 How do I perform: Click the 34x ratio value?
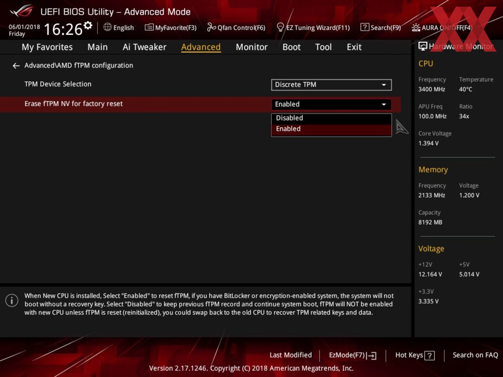tap(464, 116)
